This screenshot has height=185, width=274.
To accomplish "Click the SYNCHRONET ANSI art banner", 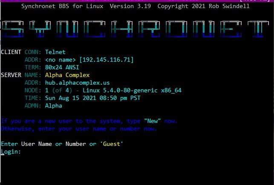I will coord(136,29).
